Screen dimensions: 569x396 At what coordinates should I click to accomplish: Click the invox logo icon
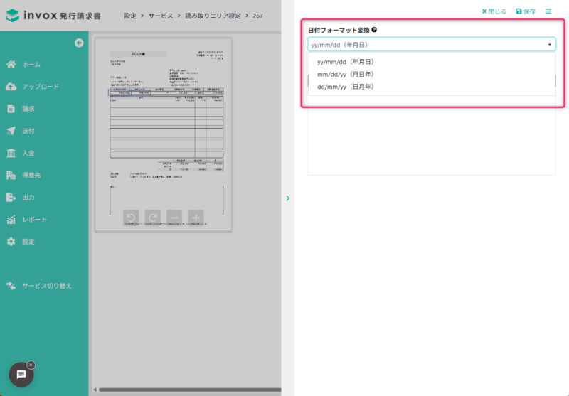[x=12, y=15]
